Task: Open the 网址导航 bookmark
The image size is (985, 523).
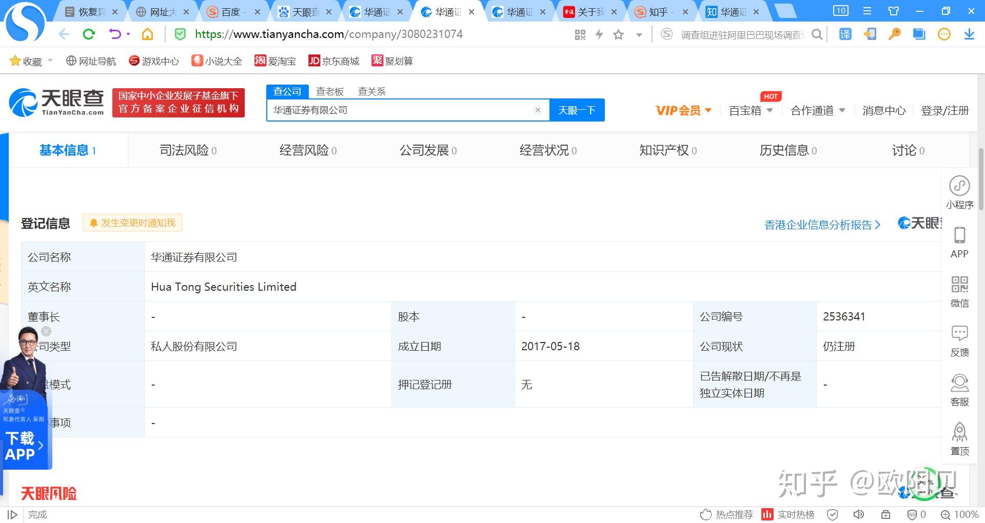Action: pyautogui.click(x=91, y=61)
